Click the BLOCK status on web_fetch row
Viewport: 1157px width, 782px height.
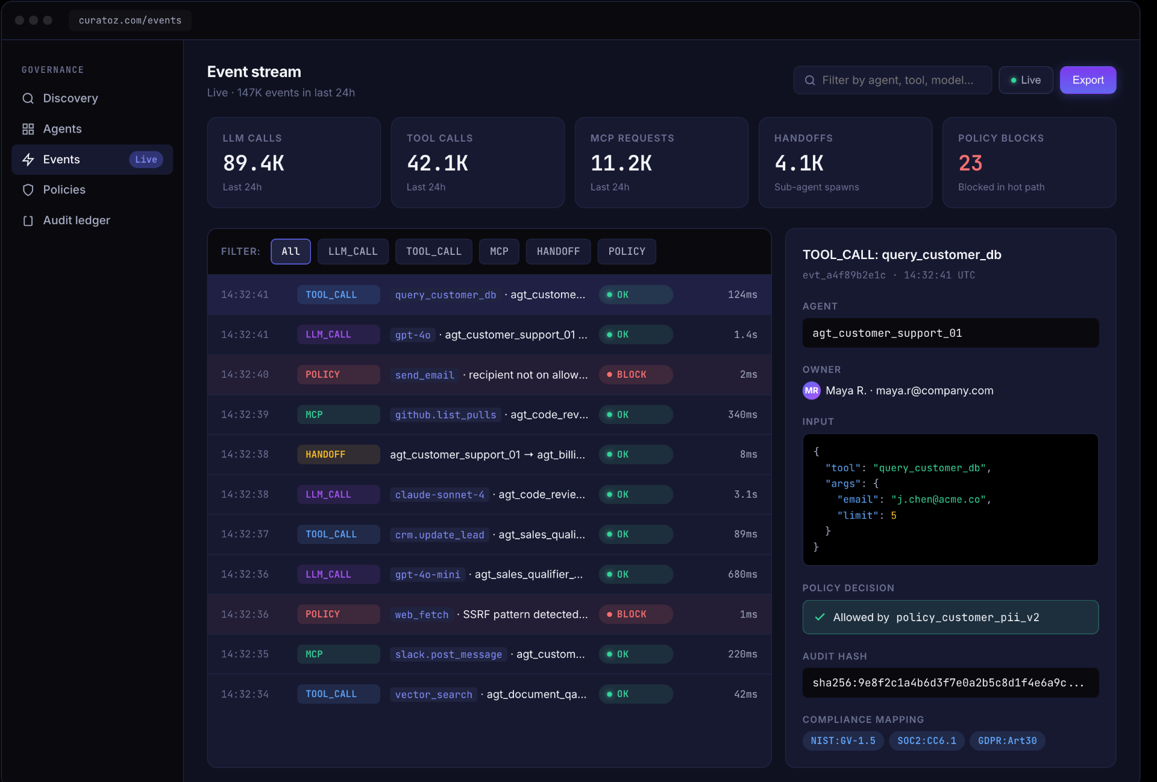(636, 615)
